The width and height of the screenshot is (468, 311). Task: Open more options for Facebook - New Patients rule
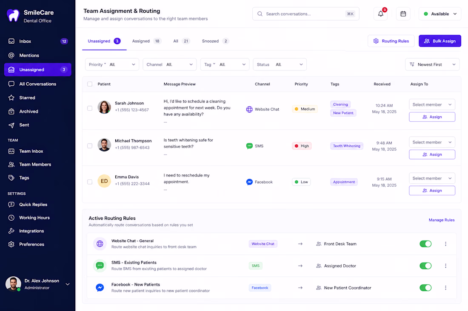click(445, 288)
